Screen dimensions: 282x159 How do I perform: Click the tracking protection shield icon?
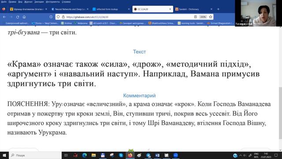coord(58,17)
